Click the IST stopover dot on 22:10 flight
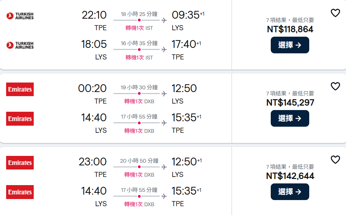346x215 pixels. click(x=139, y=20)
